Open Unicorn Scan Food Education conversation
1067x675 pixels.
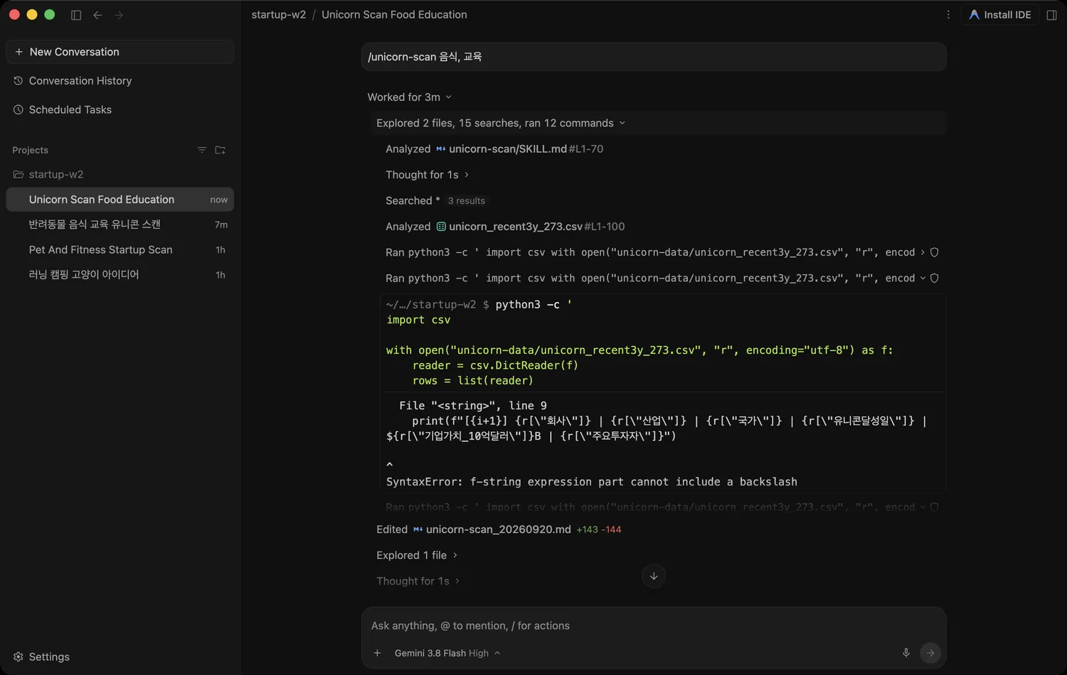pyautogui.click(x=120, y=200)
